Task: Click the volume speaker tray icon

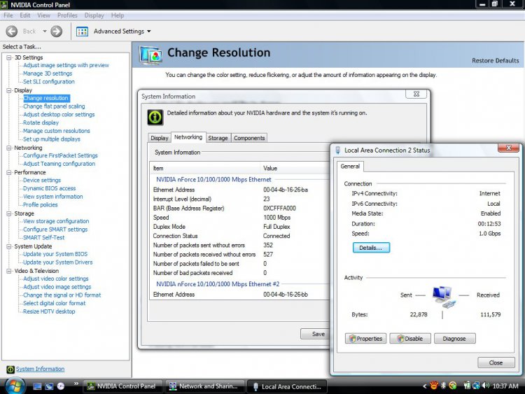Action: (486, 386)
